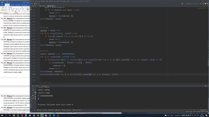Open File Explorer from the taskbar

tap(14, 115)
